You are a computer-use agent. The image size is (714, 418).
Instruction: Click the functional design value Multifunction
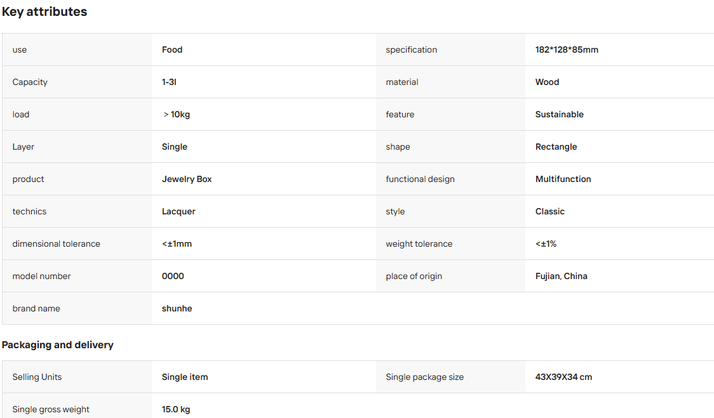563,180
